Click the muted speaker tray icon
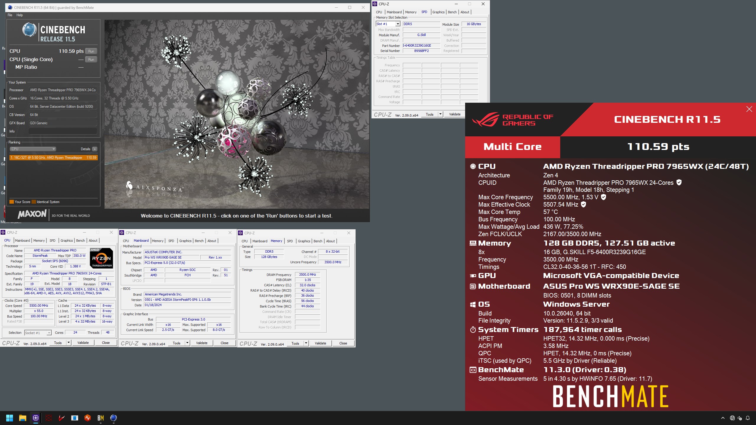The width and height of the screenshot is (756, 425). pyautogui.click(x=740, y=418)
